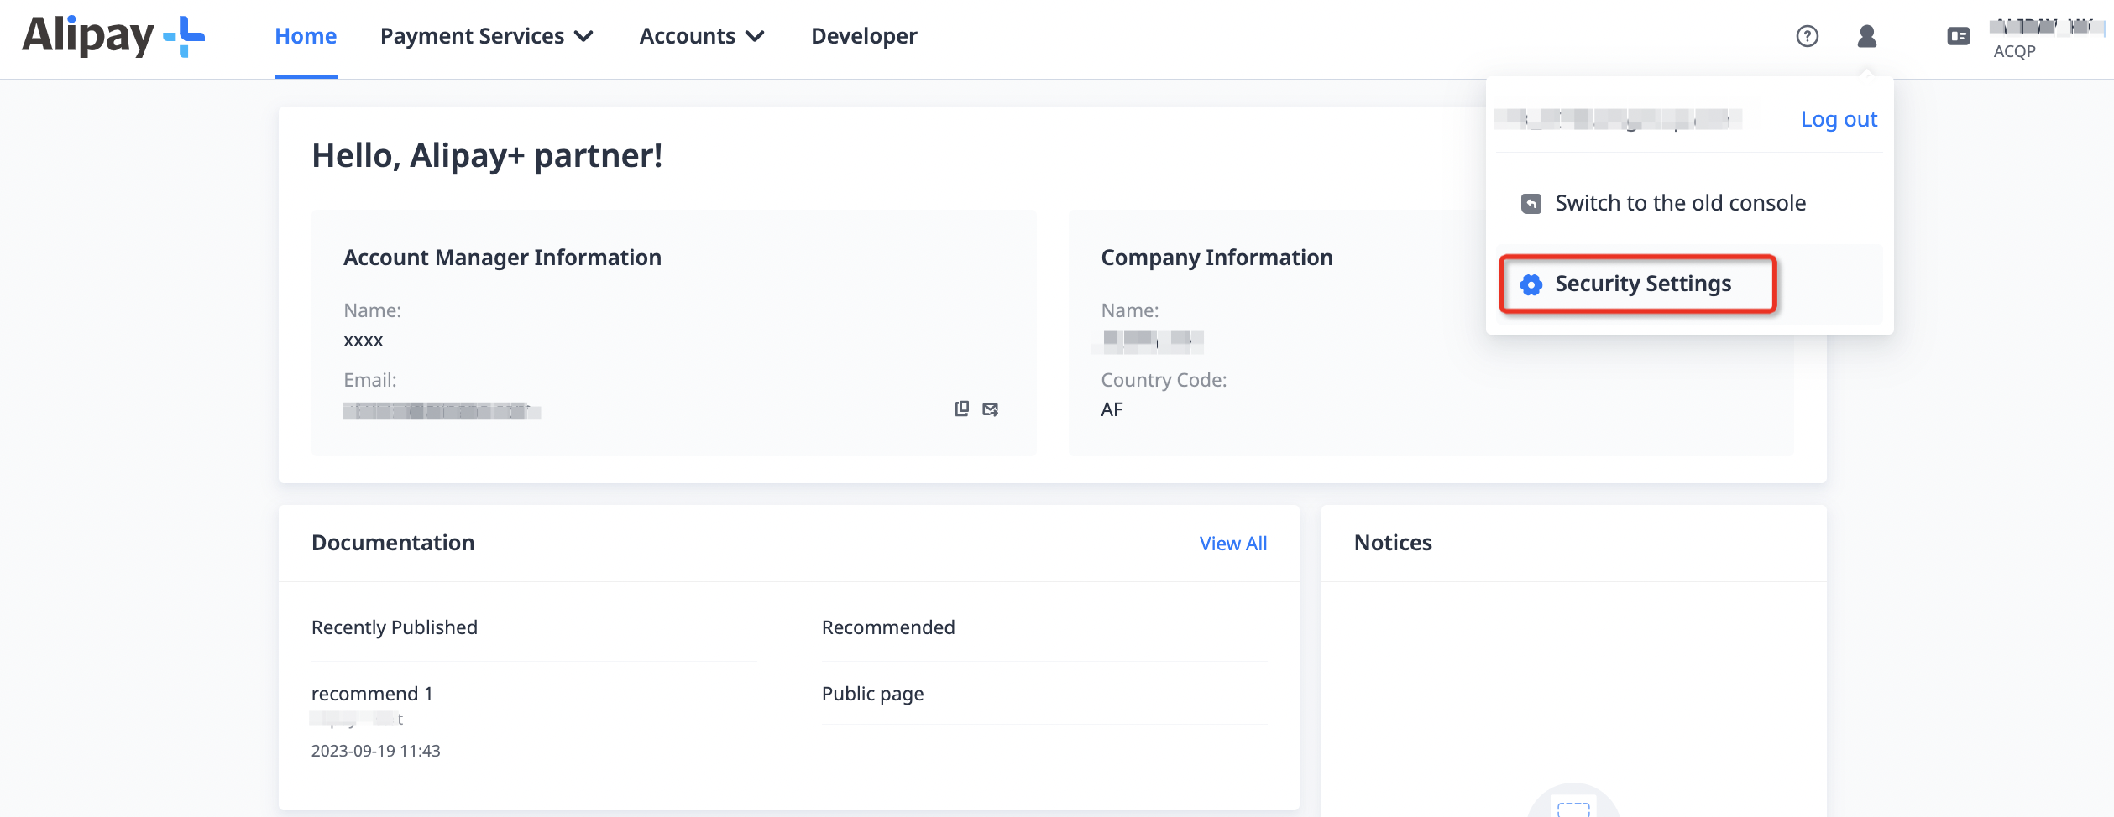Switch to the Home tab

click(306, 35)
